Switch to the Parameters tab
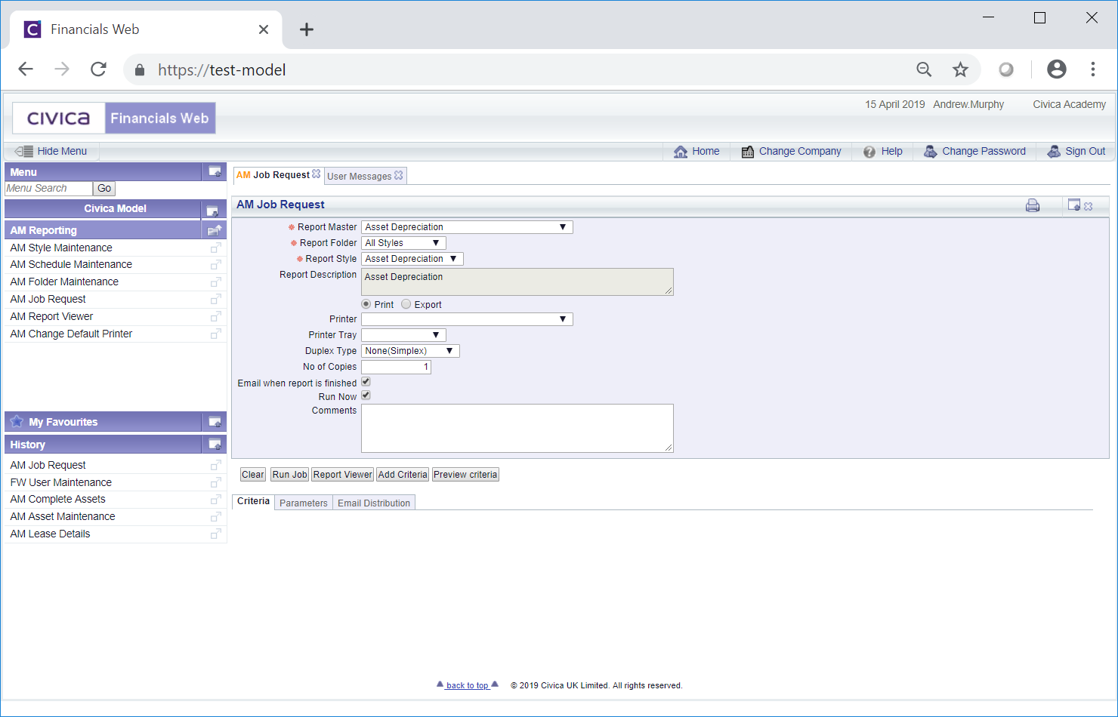The height and width of the screenshot is (717, 1118). coord(304,503)
